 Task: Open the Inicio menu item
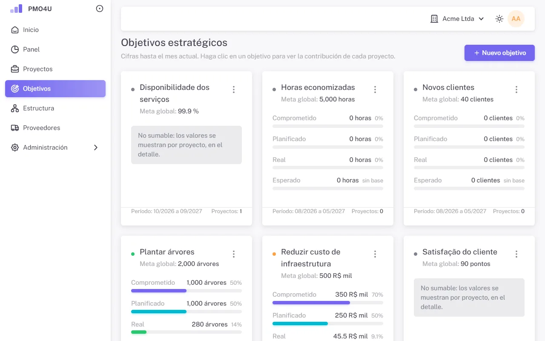tap(55, 30)
